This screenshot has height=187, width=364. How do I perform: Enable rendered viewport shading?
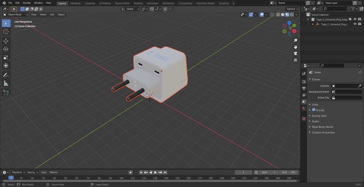pos(292,15)
